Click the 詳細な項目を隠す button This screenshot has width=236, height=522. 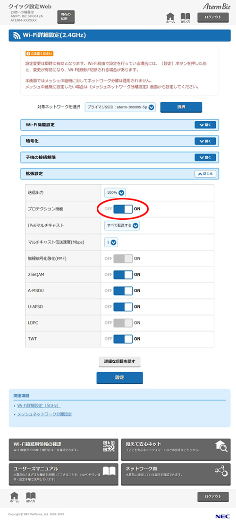[119, 361]
